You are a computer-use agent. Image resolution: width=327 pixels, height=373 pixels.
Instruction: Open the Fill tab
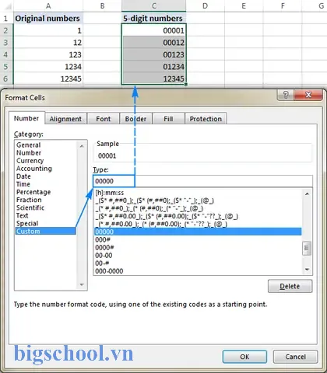coord(168,119)
